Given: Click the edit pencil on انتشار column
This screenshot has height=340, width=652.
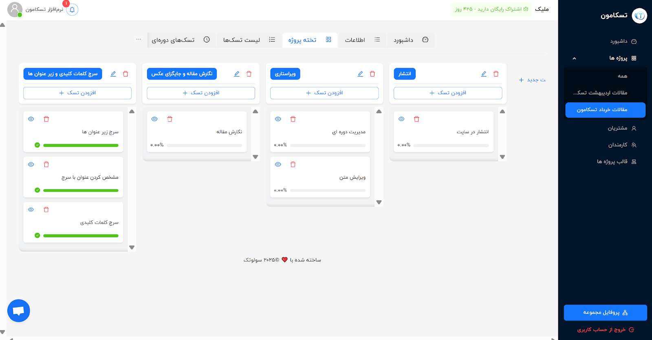Looking at the screenshot, I should [x=484, y=74].
